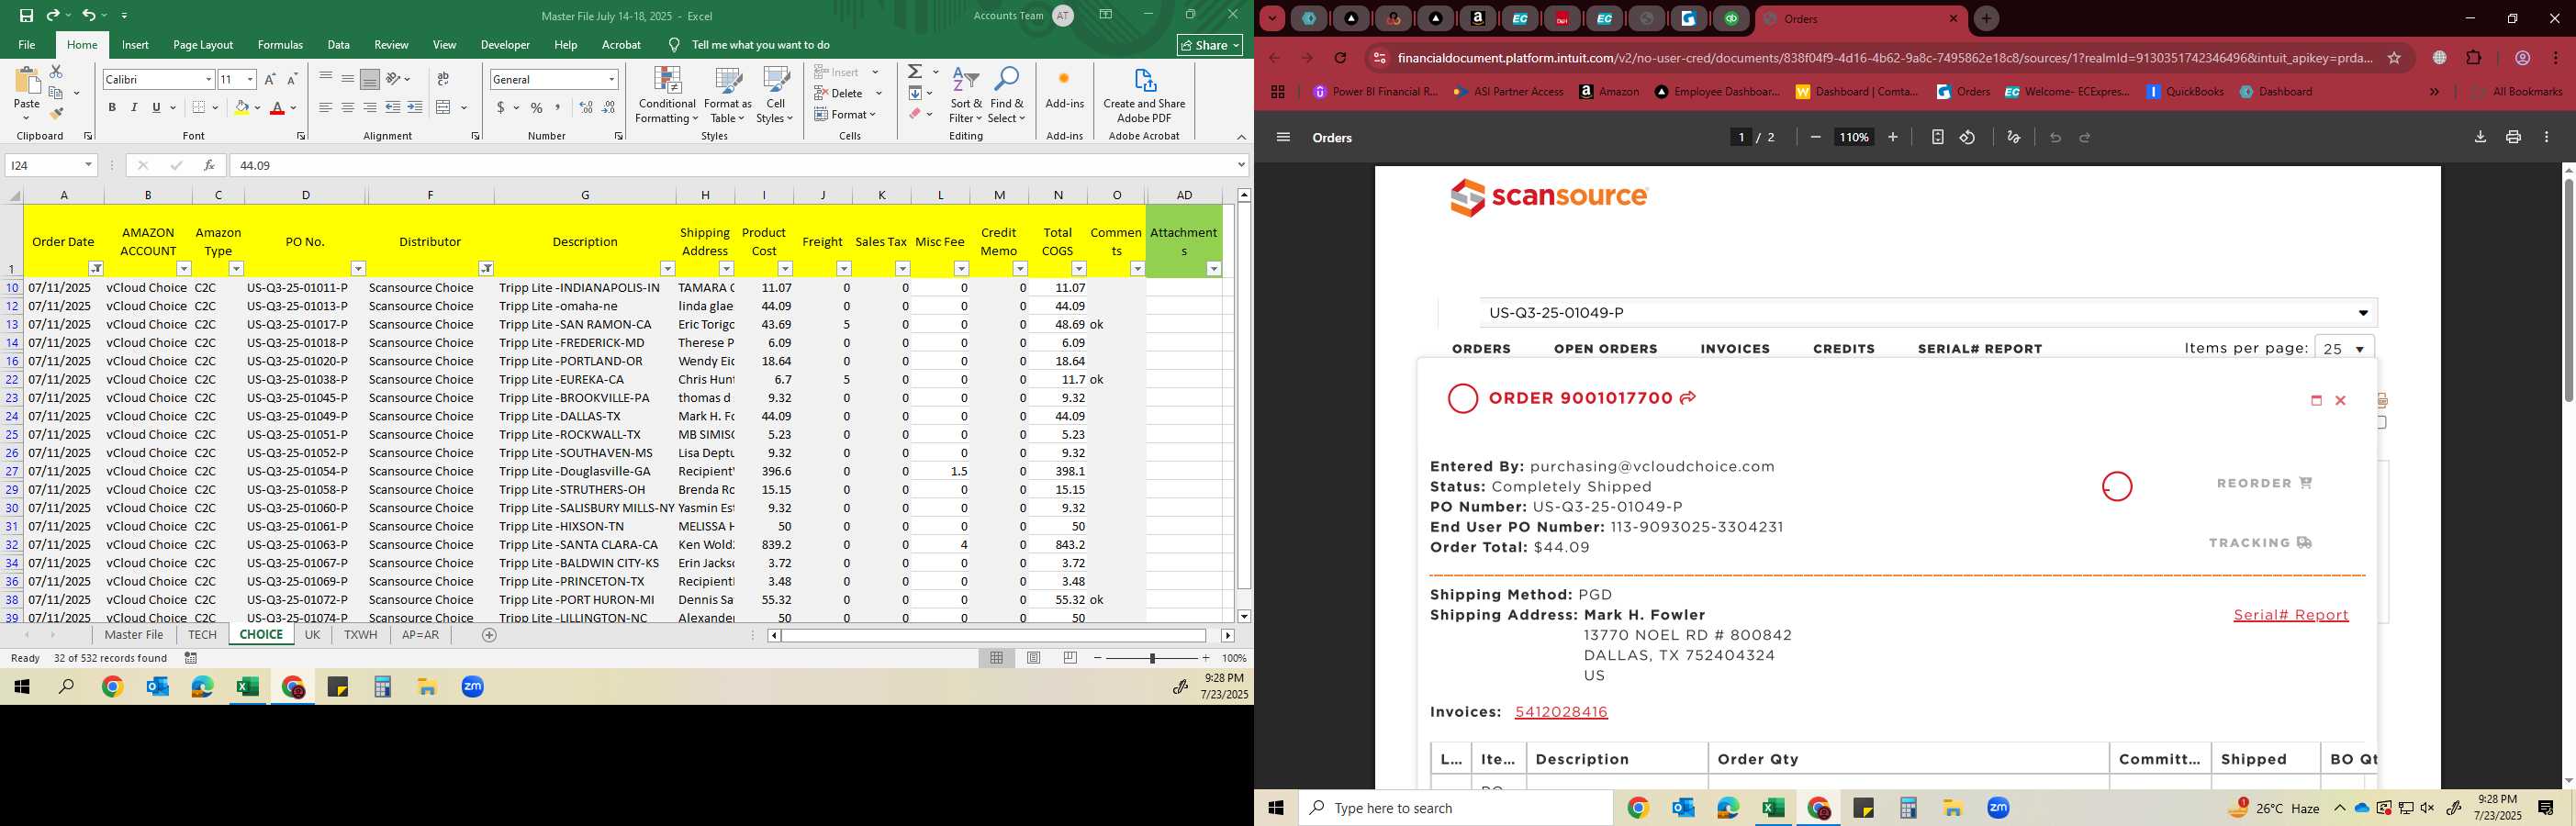The height and width of the screenshot is (826, 2576).
Task: Save the workbook from Quick Access Toolbar
Action: point(26,15)
